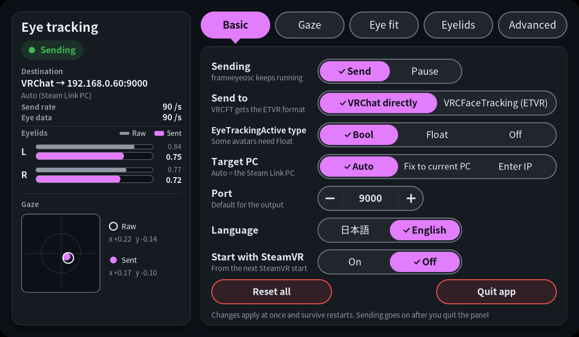Click the destination VRChat → 192.168.0.60:9000 text

click(84, 83)
